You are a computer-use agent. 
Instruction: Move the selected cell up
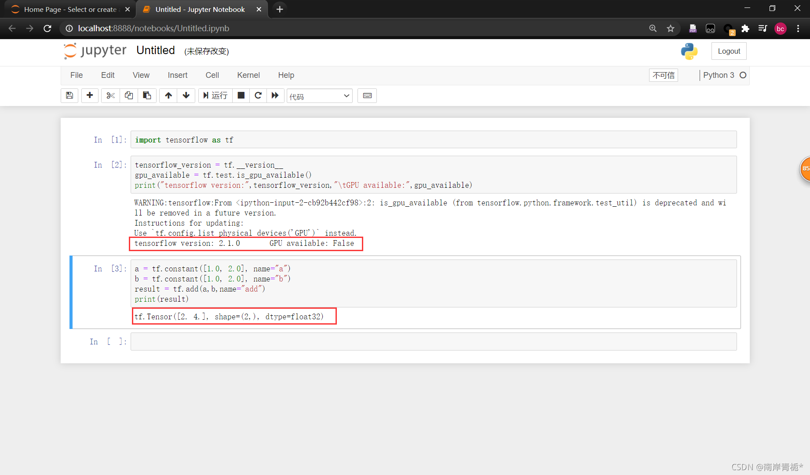168,95
